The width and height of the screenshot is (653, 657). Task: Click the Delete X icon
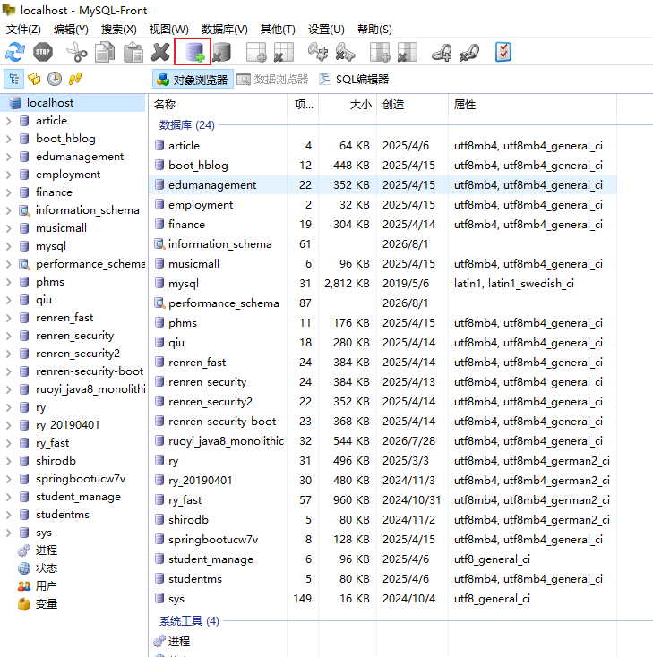160,53
